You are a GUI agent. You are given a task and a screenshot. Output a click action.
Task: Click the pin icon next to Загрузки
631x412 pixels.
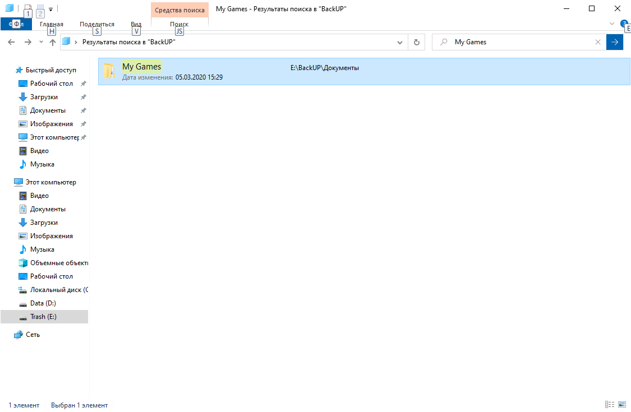coord(84,97)
